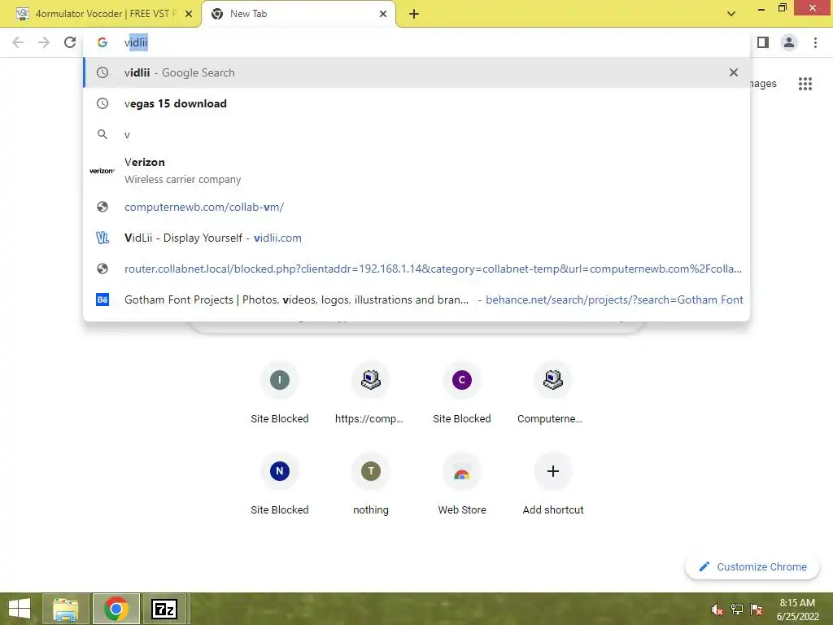Toggle the side panel button

[x=763, y=42]
